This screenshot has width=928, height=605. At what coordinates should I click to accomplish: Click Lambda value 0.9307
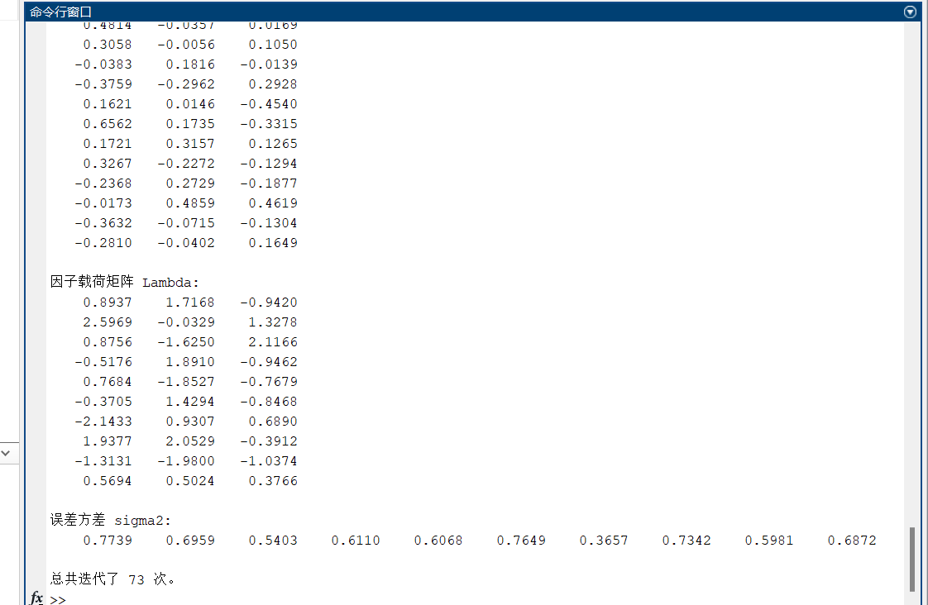click(190, 422)
